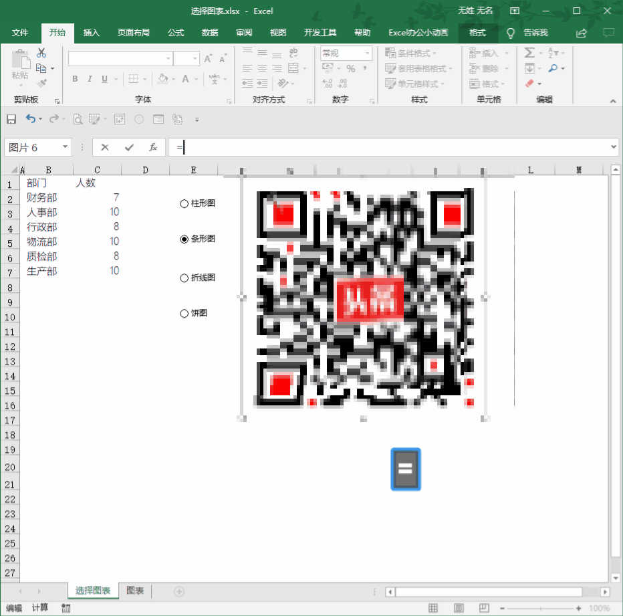
Task: Select the 饼图 radio button
Action: coord(184,314)
